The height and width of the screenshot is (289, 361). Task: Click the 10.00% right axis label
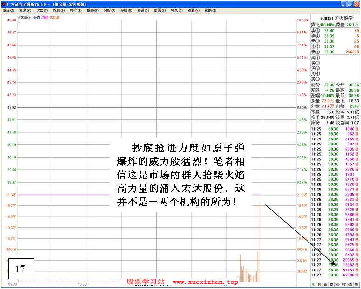302,20
